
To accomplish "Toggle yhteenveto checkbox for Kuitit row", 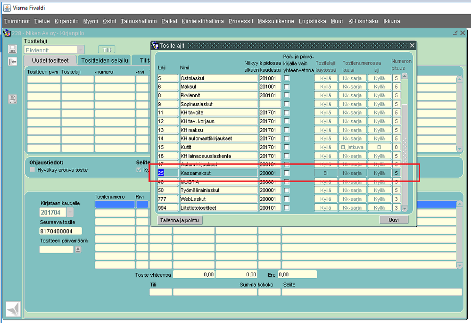I will pos(287,147).
